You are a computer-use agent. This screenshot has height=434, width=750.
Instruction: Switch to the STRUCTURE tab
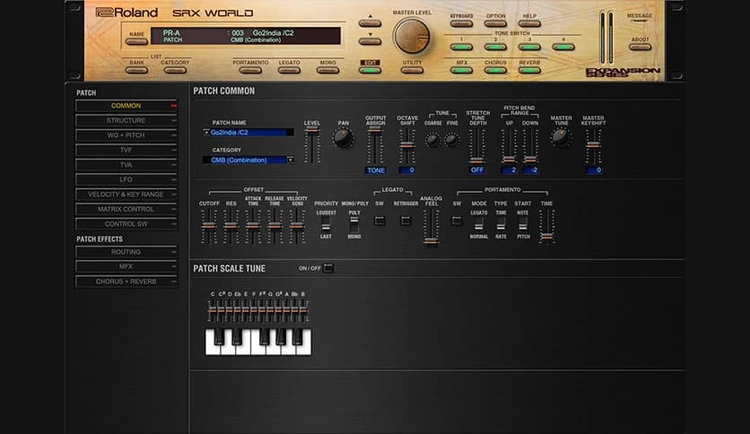click(x=126, y=120)
